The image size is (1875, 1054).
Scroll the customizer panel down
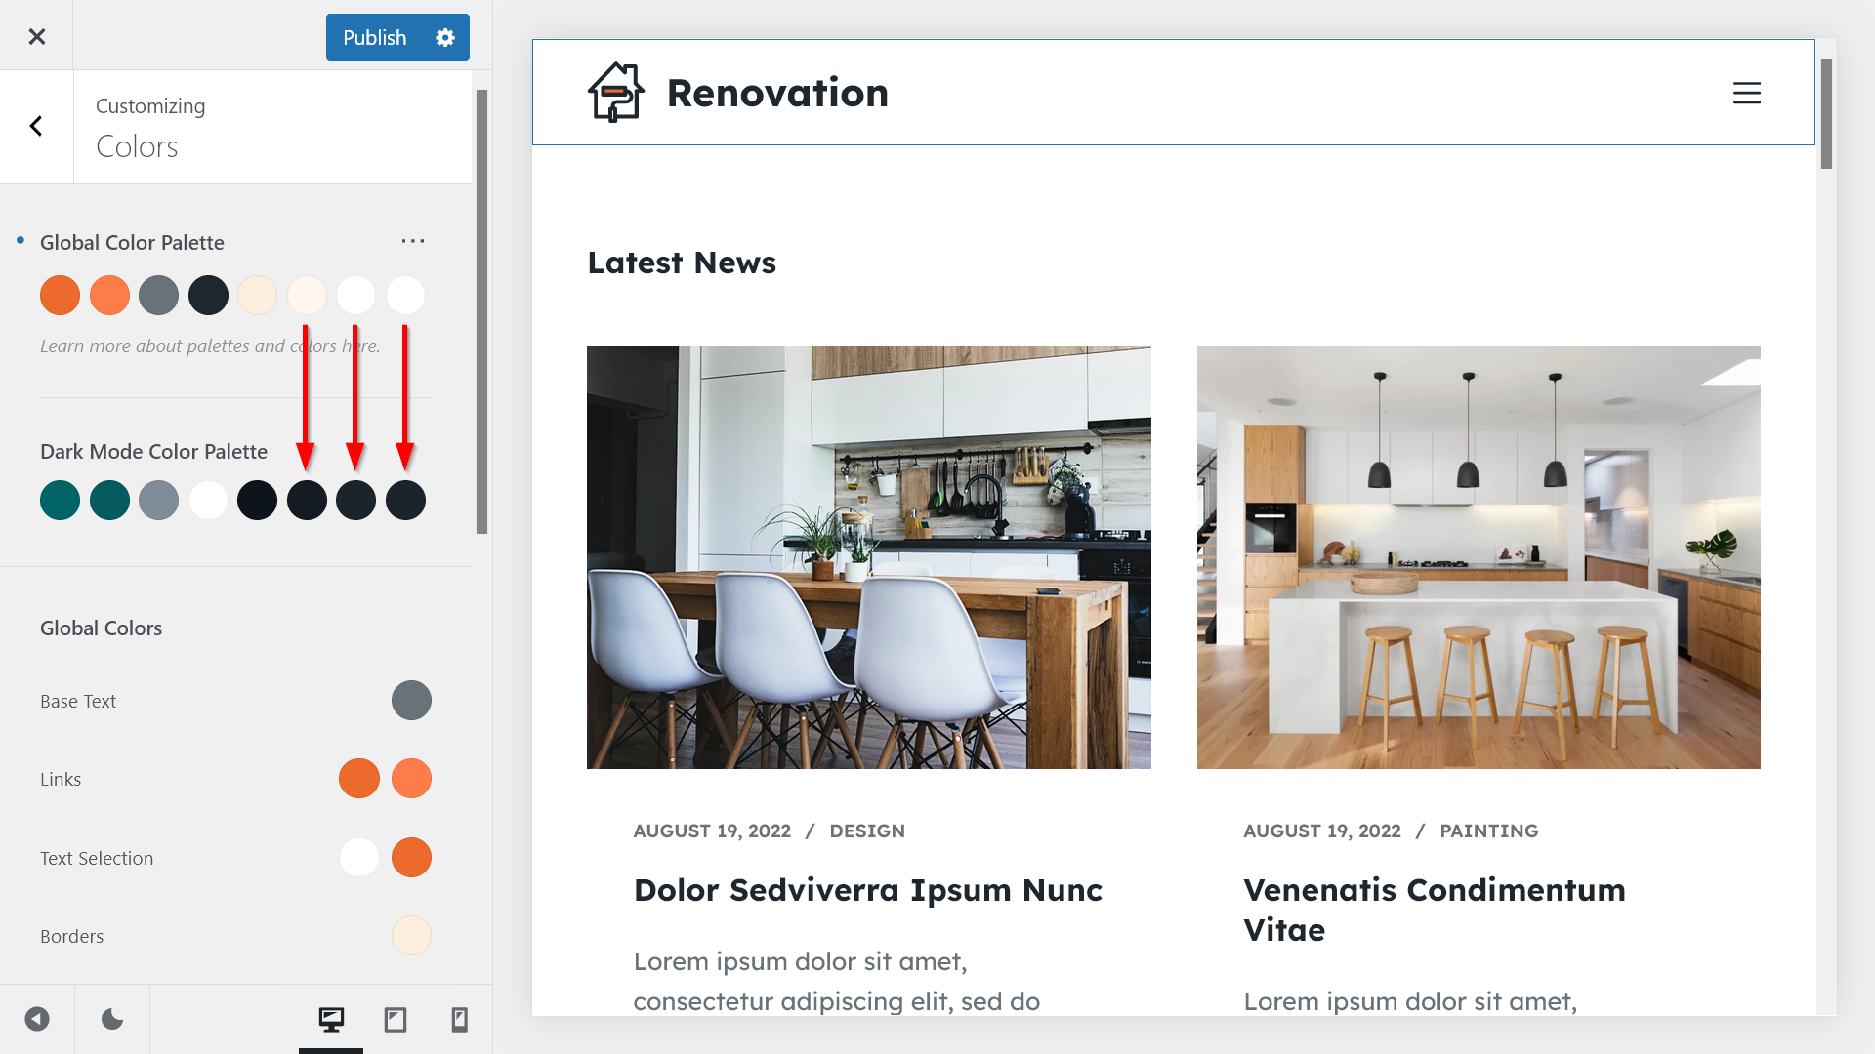(480, 772)
